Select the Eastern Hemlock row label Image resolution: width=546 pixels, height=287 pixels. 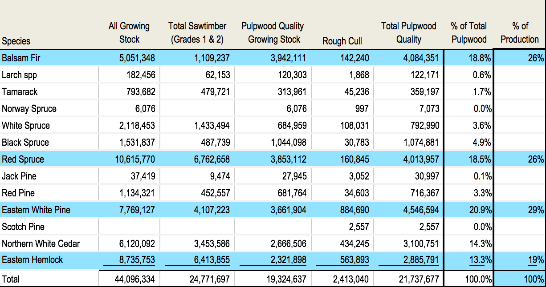tap(33, 260)
